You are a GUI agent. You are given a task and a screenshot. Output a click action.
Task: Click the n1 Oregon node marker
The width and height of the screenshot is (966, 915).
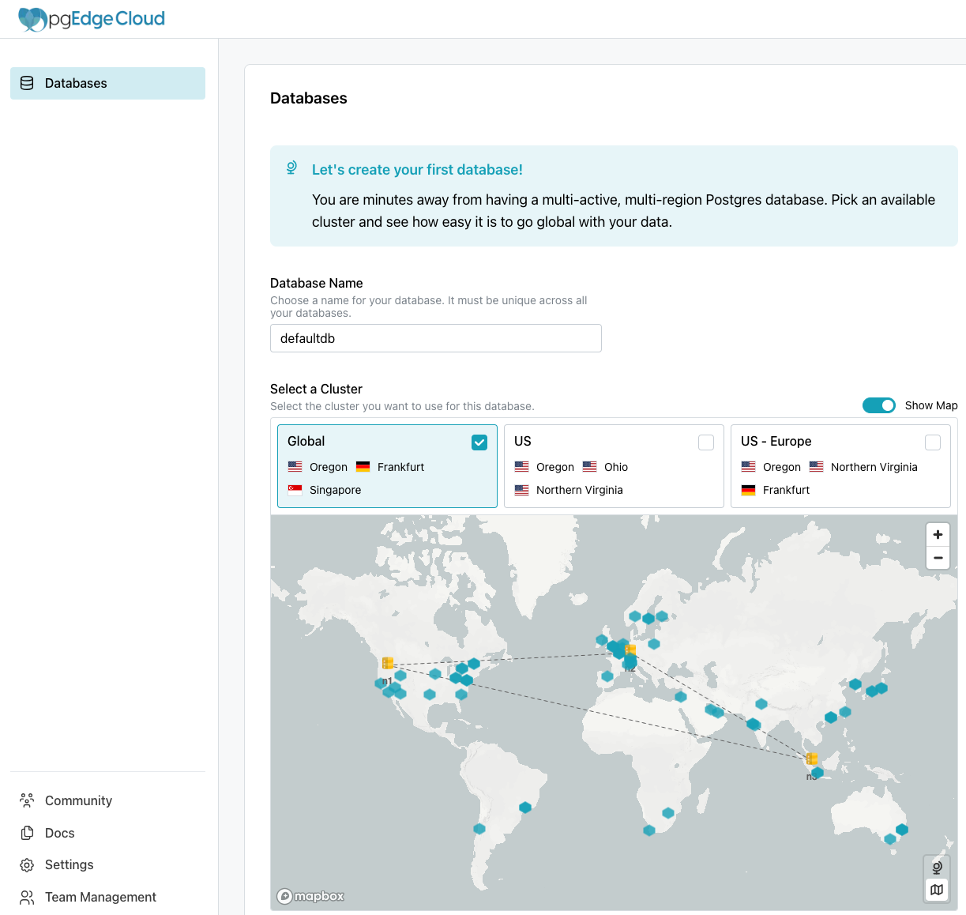(388, 663)
